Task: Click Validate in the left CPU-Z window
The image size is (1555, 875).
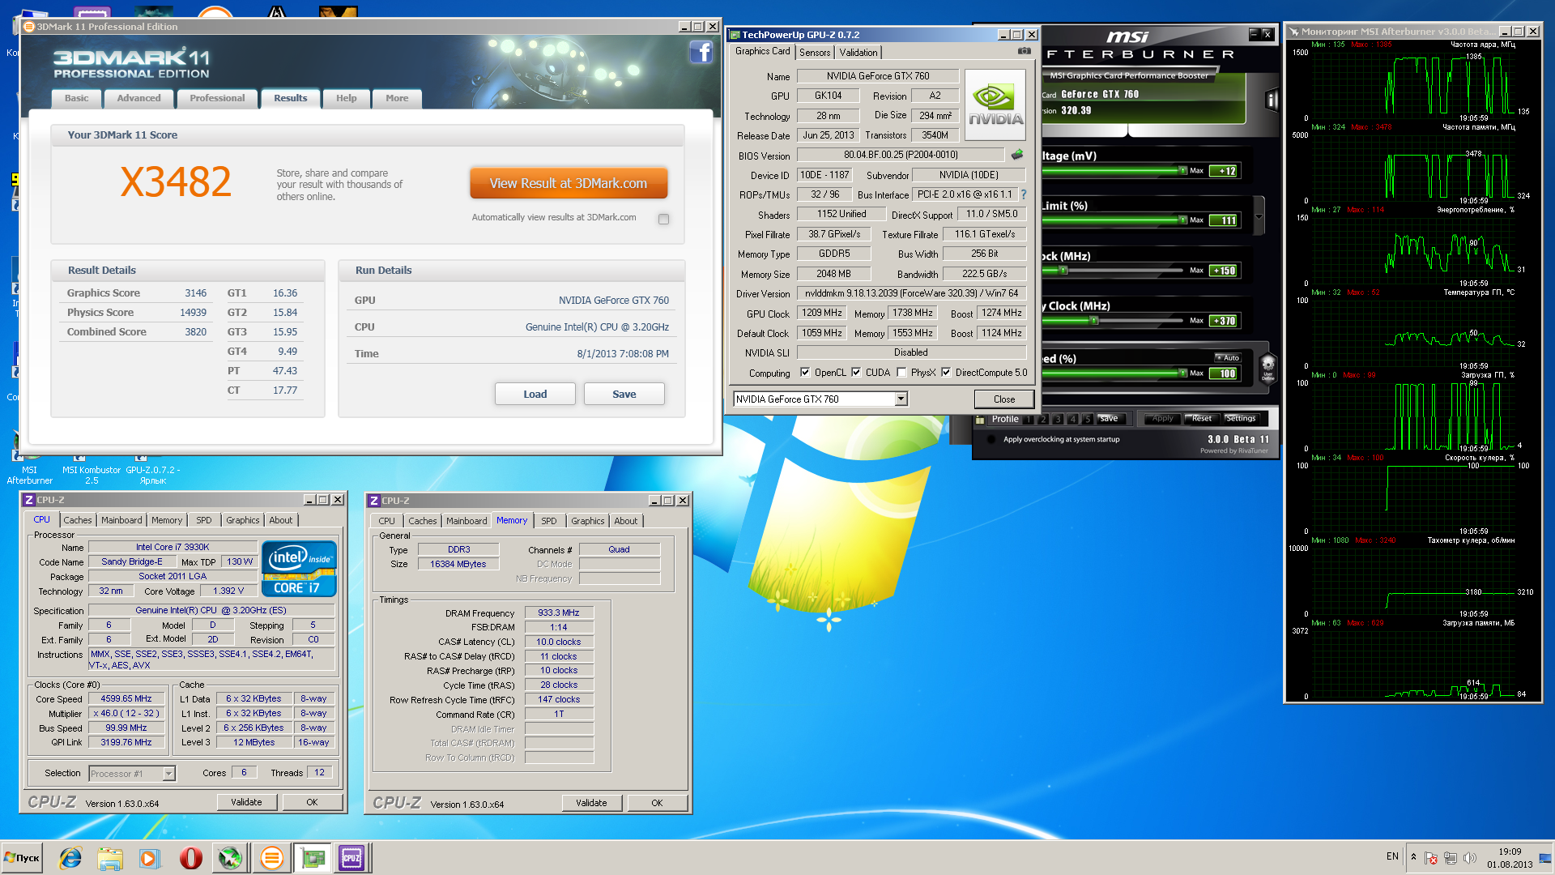Action: coord(247,802)
